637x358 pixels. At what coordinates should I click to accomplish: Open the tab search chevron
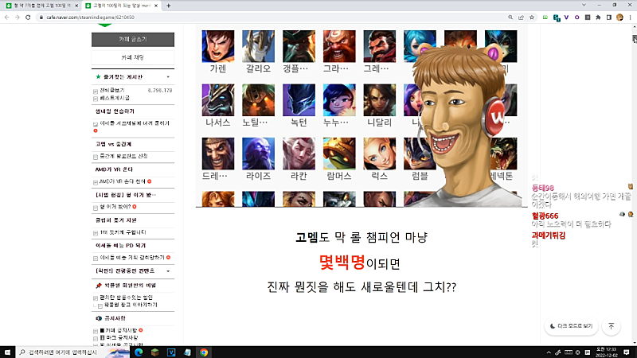click(584, 6)
